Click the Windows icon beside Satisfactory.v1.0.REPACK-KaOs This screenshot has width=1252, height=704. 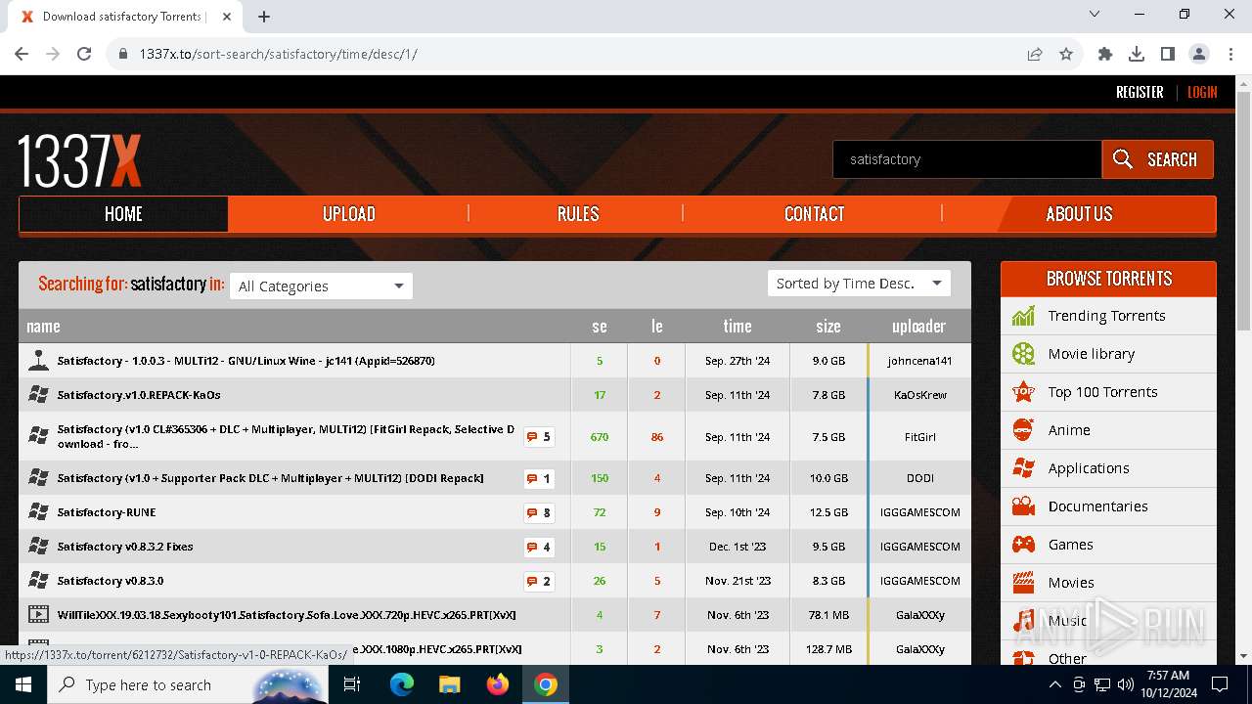coord(38,395)
